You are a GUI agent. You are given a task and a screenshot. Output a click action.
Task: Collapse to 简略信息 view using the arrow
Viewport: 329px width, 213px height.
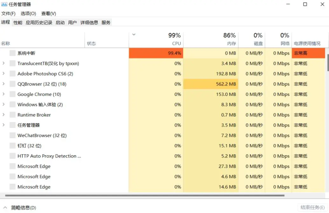coord(5,208)
